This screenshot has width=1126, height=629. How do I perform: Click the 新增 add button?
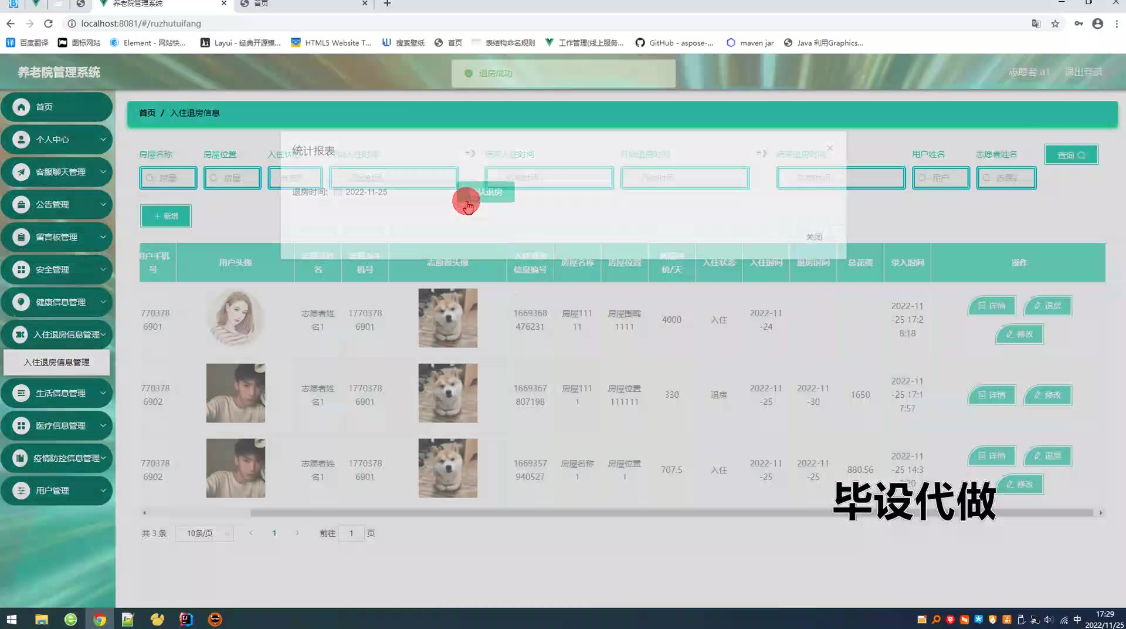pyautogui.click(x=166, y=216)
